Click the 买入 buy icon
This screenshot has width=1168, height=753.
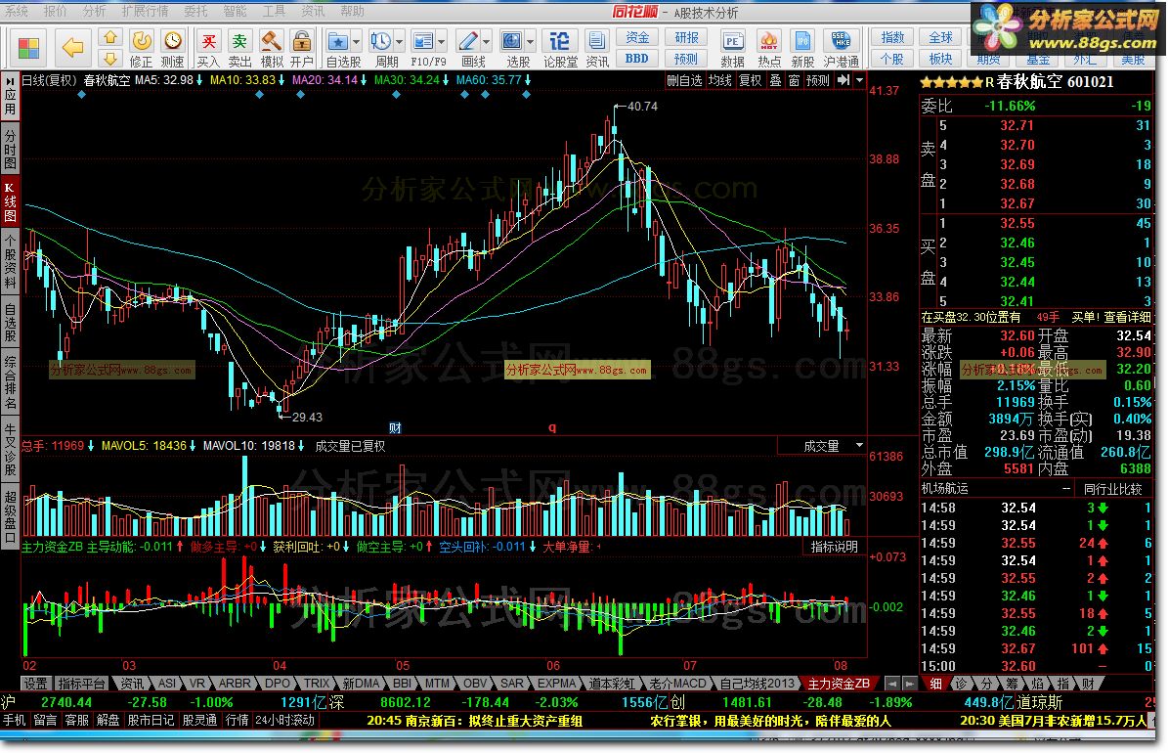208,49
